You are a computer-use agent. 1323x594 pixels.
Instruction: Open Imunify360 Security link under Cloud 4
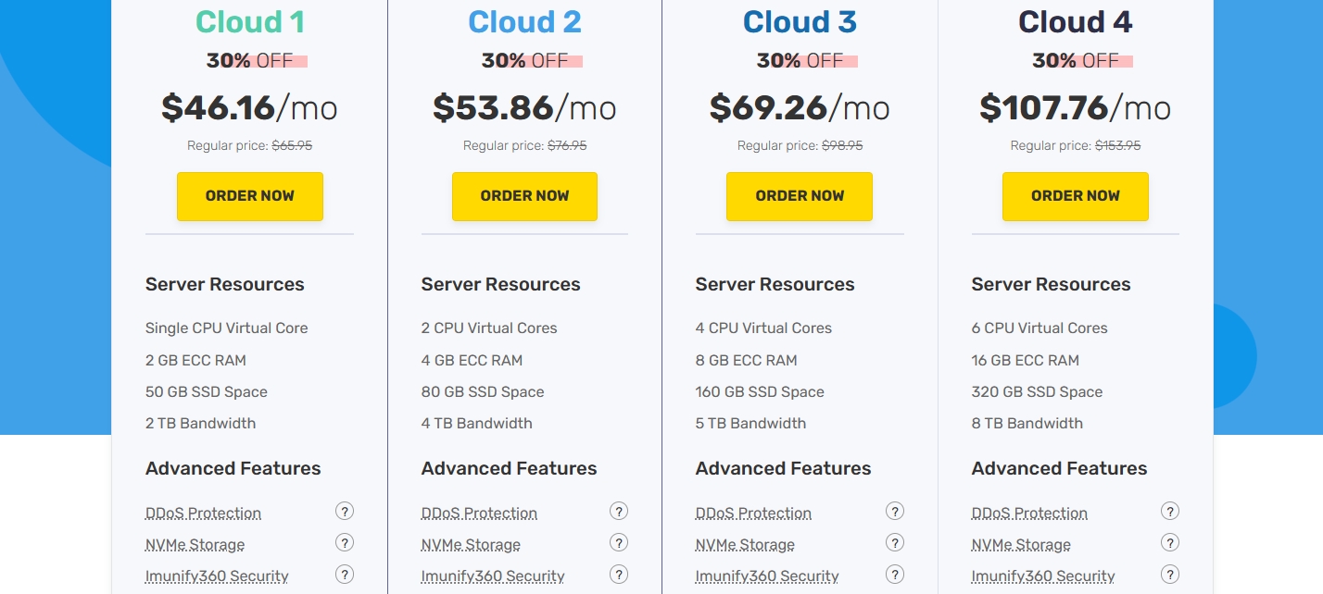tap(1042, 576)
